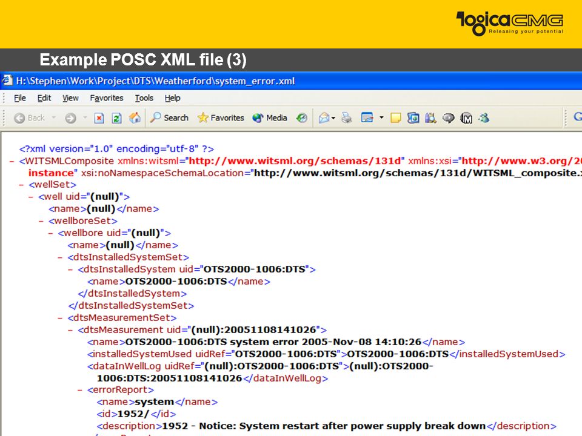582x436 pixels.
Task: Click the Messenger people icon
Action: point(484,118)
